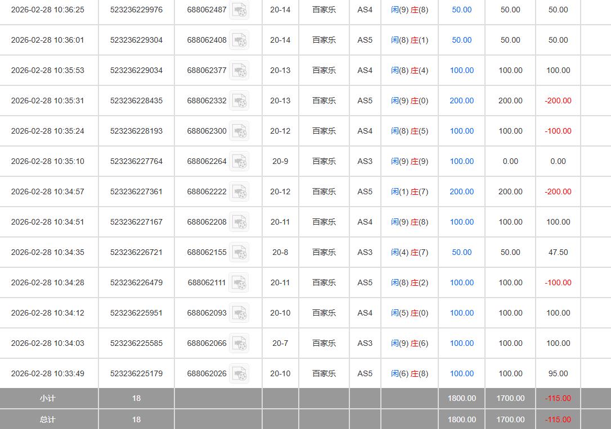The height and width of the screenshot is (429, 611).
Task: Open replay icon for round 688062026
Action: click(239, 374)
